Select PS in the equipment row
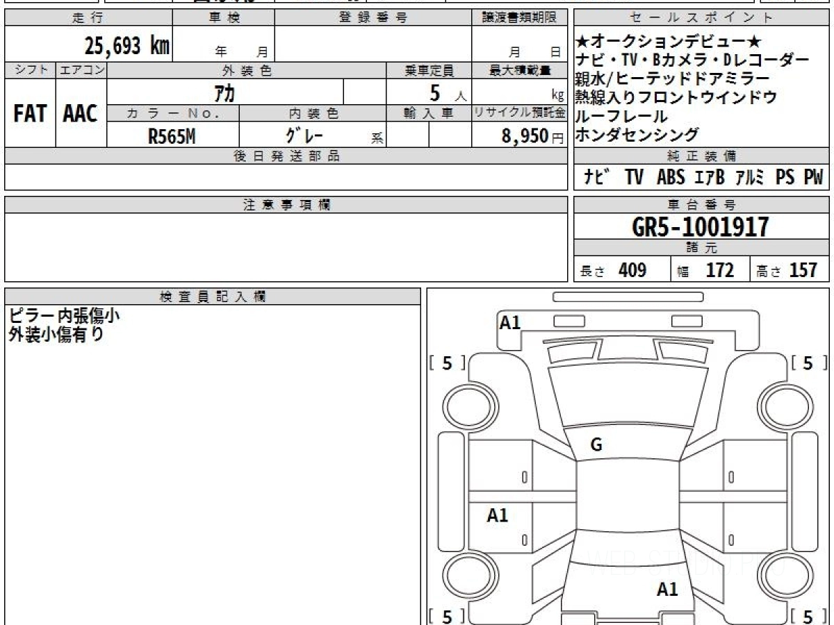 (785, 178)
